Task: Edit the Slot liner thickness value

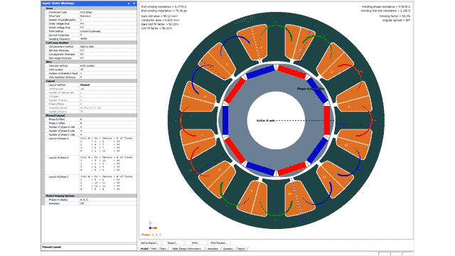Action: click(x=107, y=50)
